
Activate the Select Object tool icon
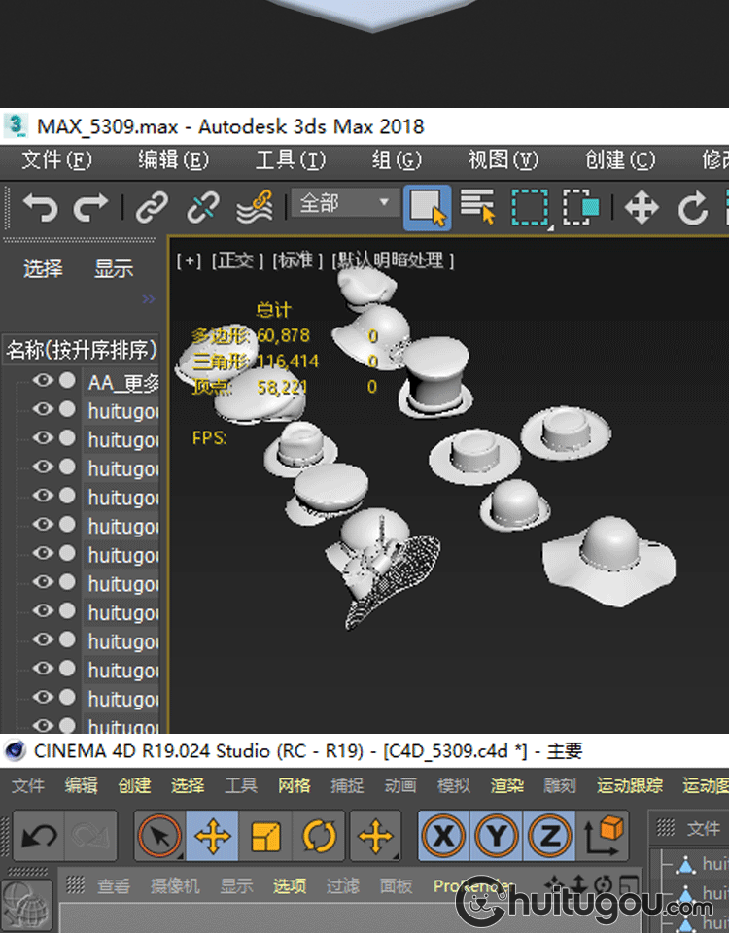point(428,208)
